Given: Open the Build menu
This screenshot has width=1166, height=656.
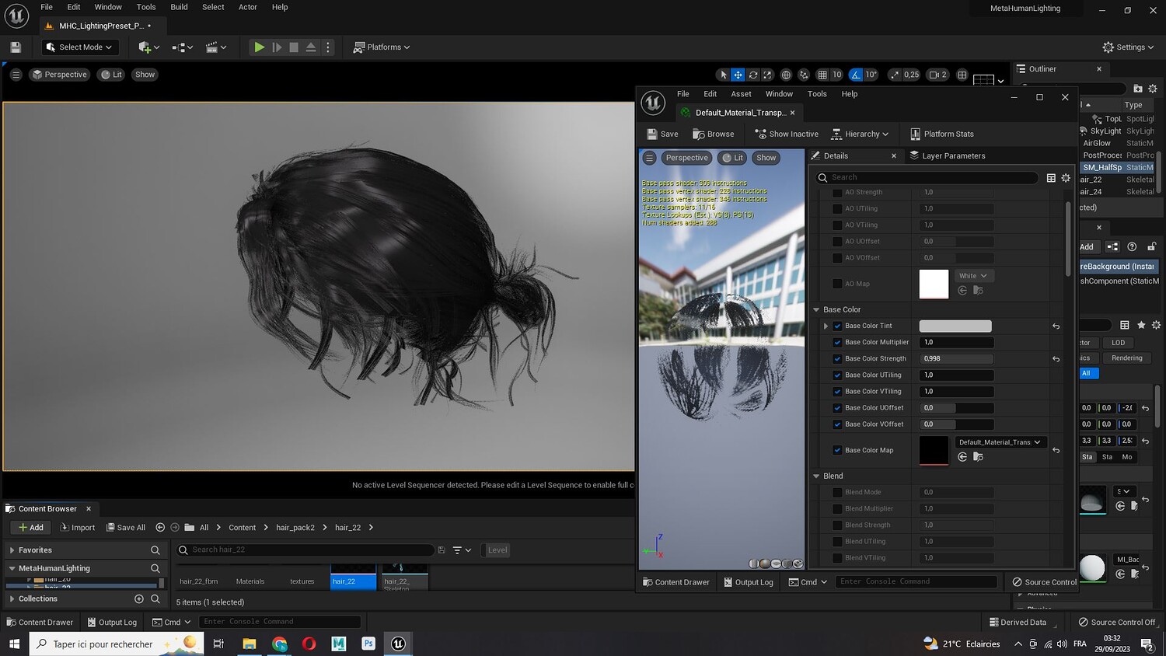Looking at the screenshot, I should click(x=179, y=7).
